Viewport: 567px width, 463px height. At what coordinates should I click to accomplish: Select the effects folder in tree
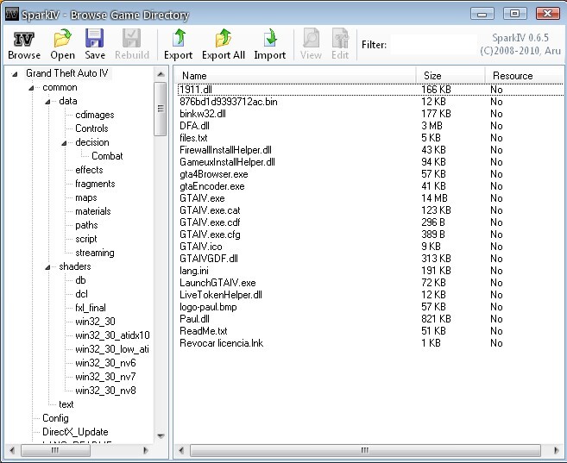click(89, 170)
